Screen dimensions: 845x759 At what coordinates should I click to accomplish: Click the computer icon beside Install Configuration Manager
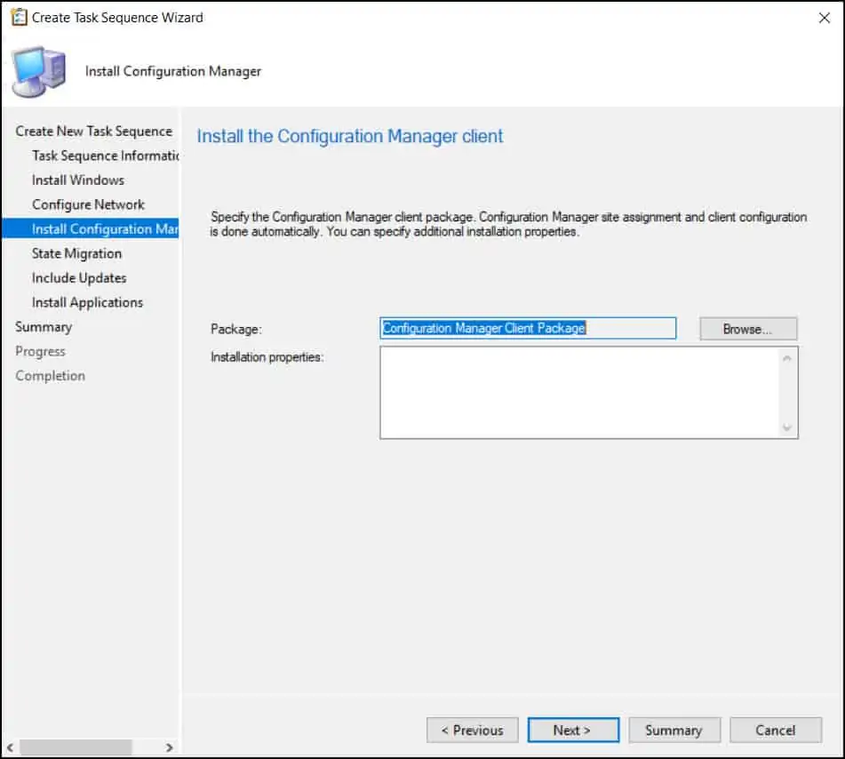[39, 72]
